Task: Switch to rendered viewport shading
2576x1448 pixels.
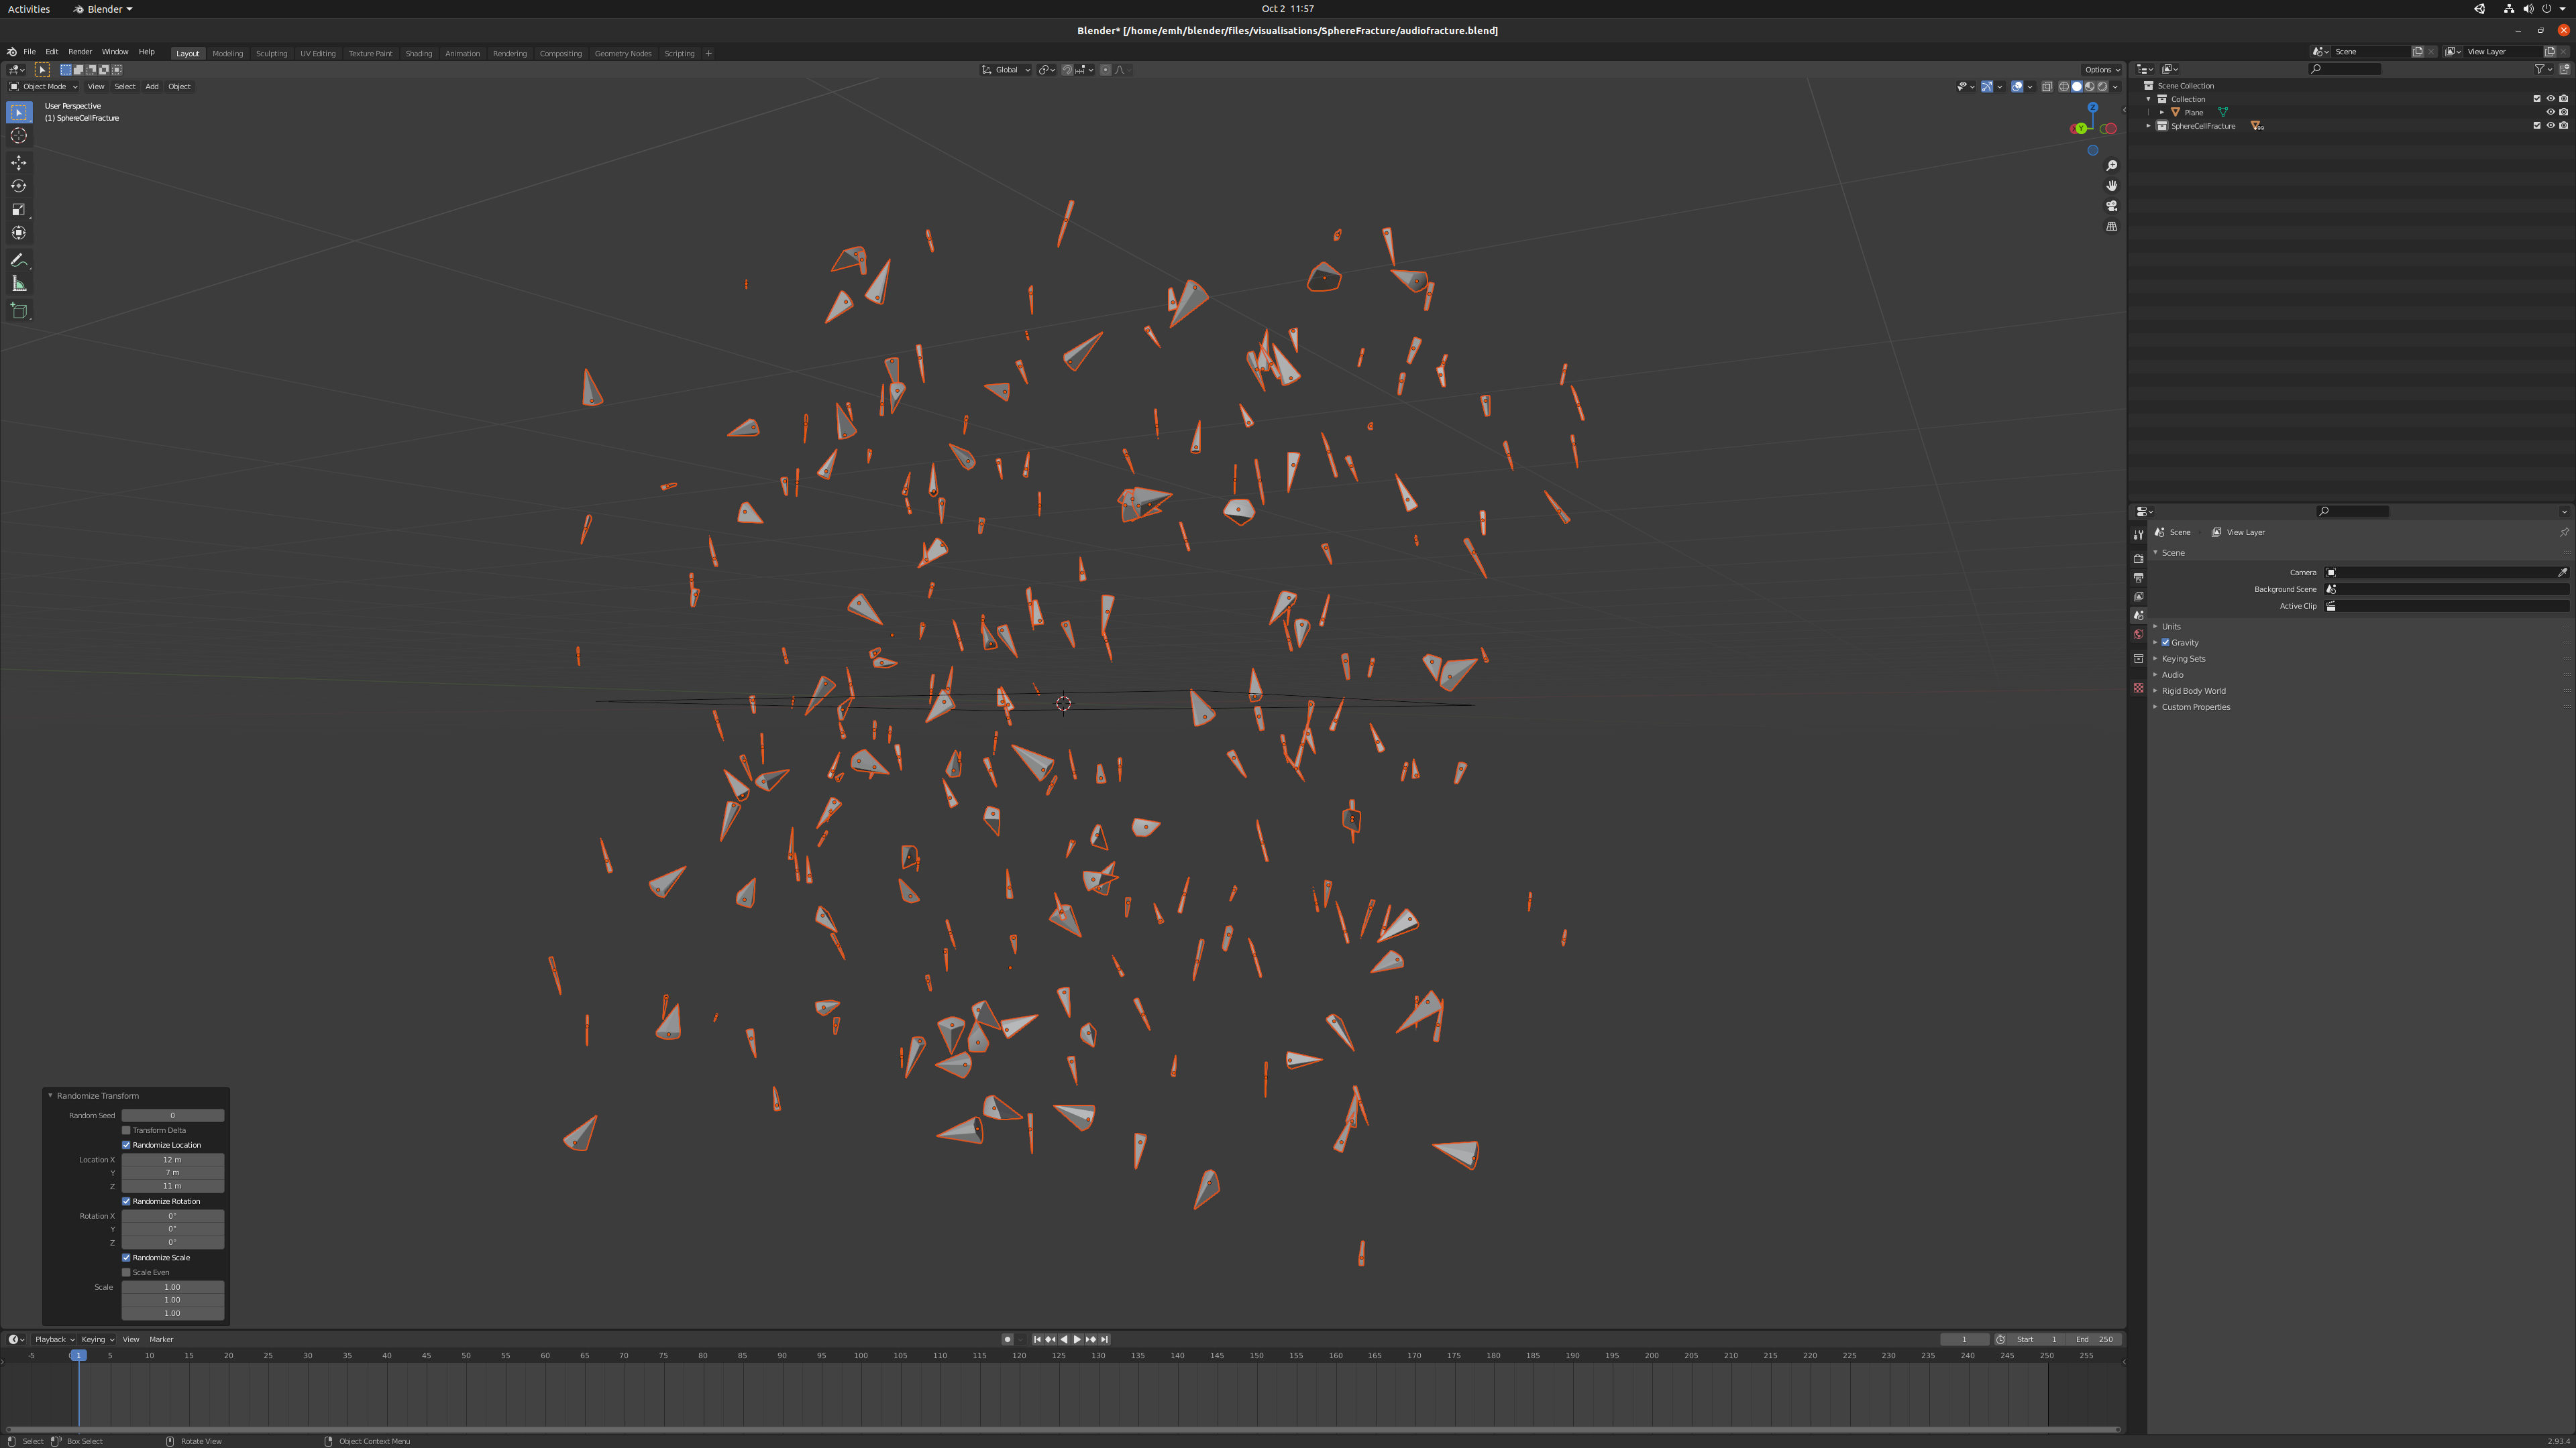Action: [2102, 87]
